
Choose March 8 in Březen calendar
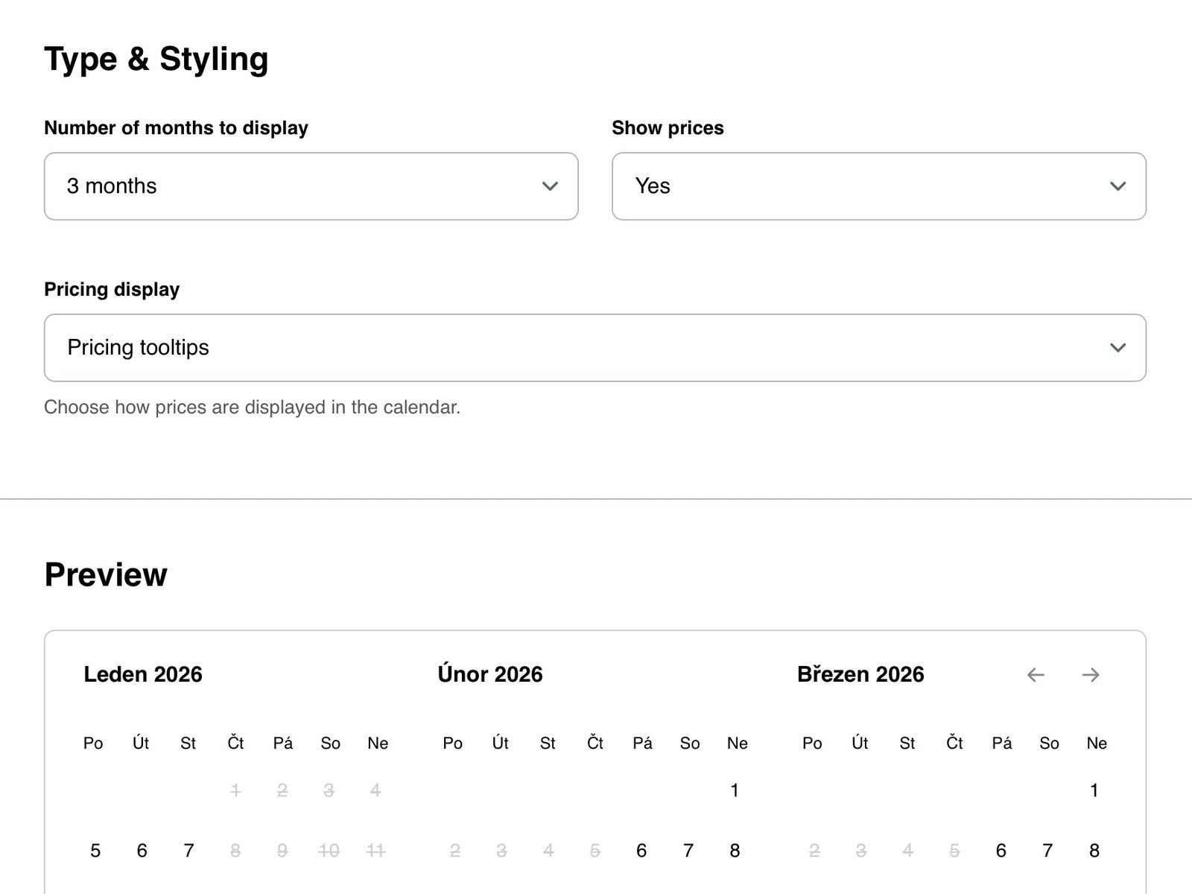[x=1094, y=851]
